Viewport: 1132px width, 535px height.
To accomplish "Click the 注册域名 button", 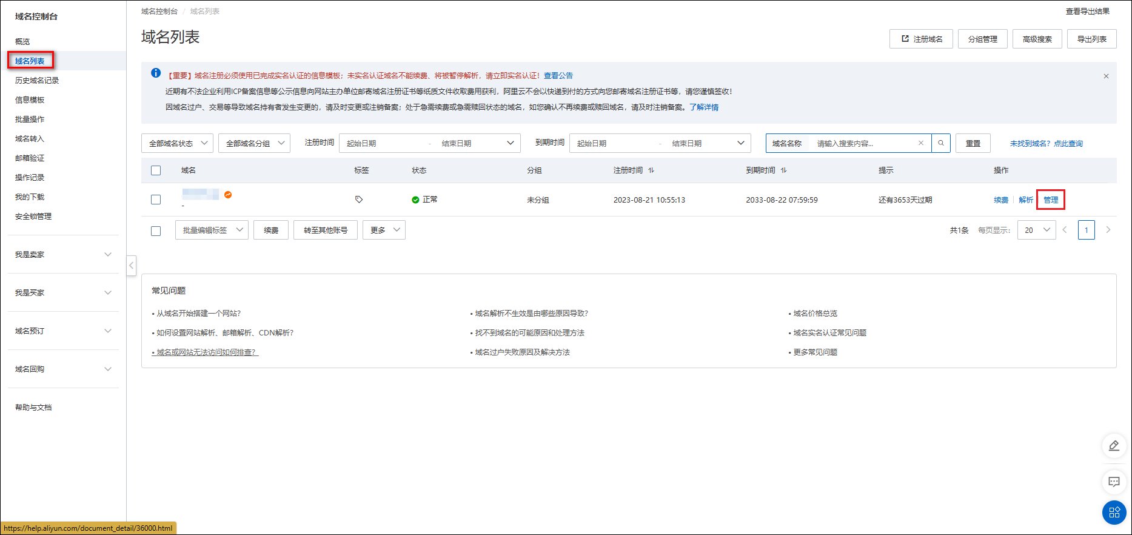I will coord(921,39).
